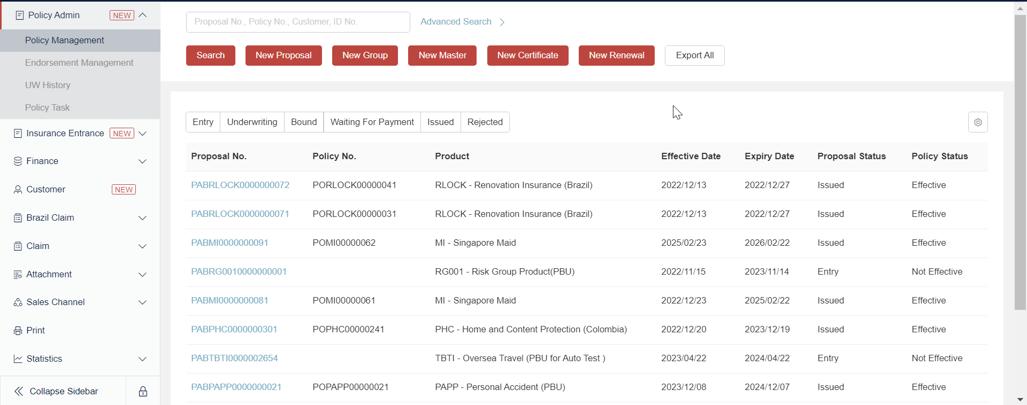Screen dimensions: 1027x405
Task: Expand the Insurance Entrance chevron
Action: [142, 133]
